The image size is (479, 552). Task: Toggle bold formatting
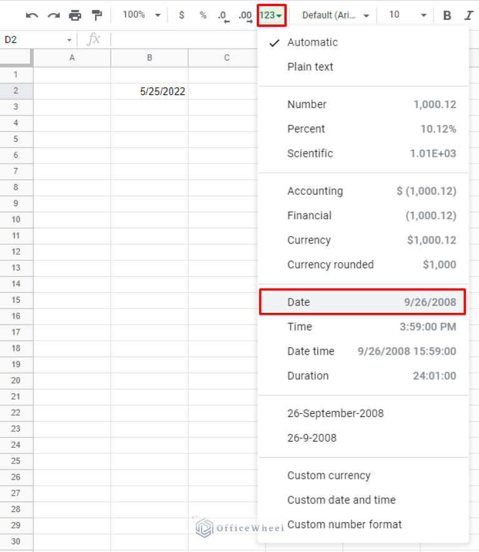coord(447,14)
